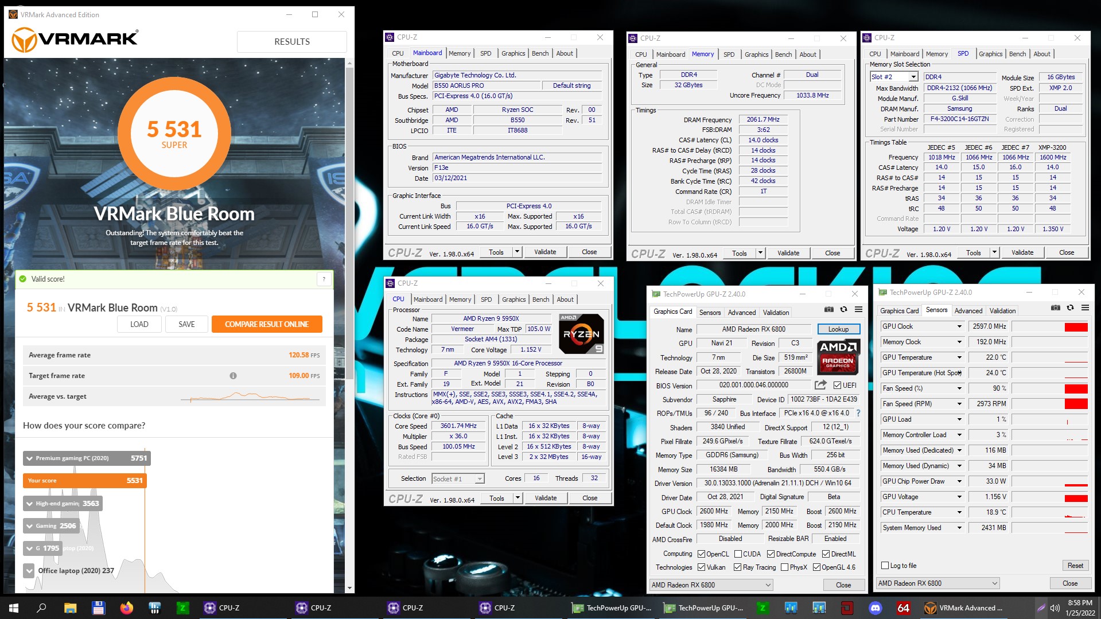This screenshot has height=619, width=1101.
Task: Click the info icon next to Target frame rate
Action: [x=233, y=376]
